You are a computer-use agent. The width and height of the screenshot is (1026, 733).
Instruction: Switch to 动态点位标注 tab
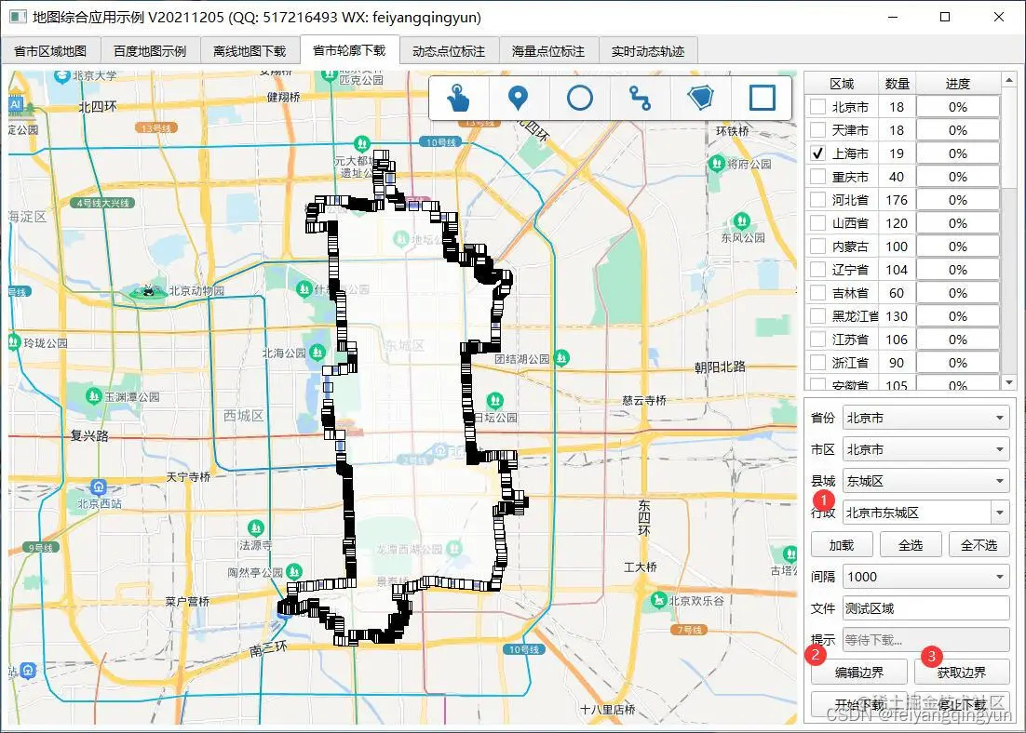[x=449, y=51]
